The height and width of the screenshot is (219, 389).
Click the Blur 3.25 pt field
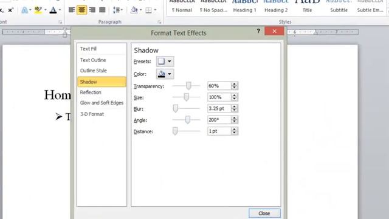(x=219, y=108)
